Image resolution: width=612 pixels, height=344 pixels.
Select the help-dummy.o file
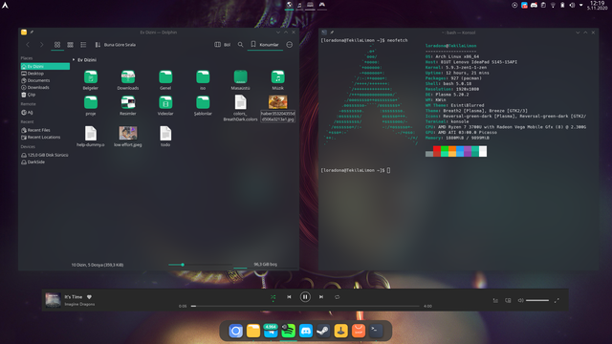coord(91,137)
